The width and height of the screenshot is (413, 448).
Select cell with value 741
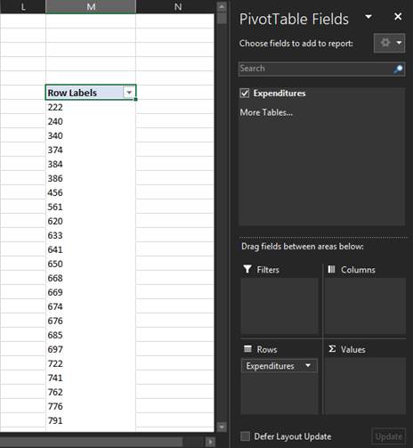[91, 378]
